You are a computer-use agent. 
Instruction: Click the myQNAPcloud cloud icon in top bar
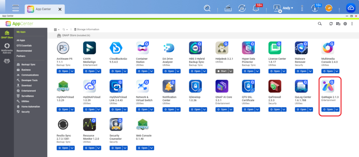click(351, 8)
